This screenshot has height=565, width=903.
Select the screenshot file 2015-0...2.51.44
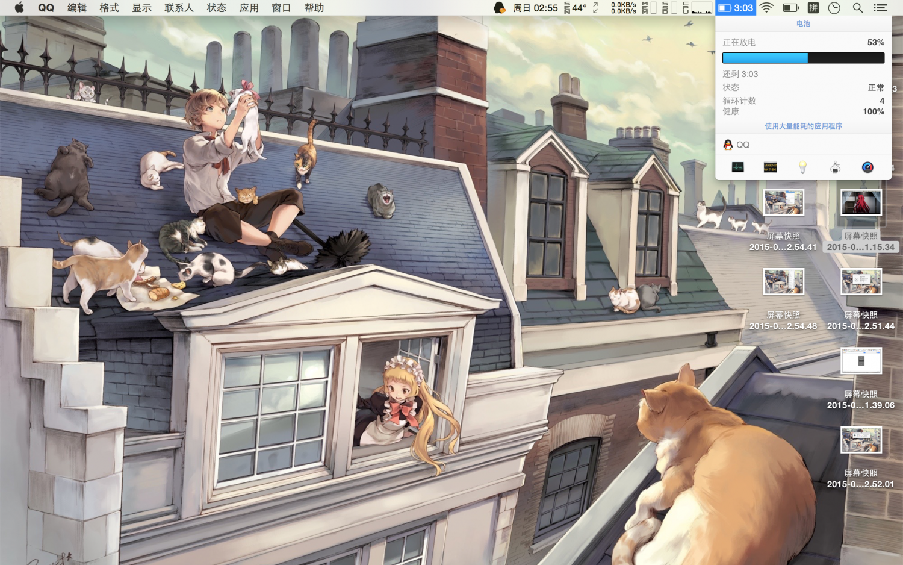[x=861, y=299]
